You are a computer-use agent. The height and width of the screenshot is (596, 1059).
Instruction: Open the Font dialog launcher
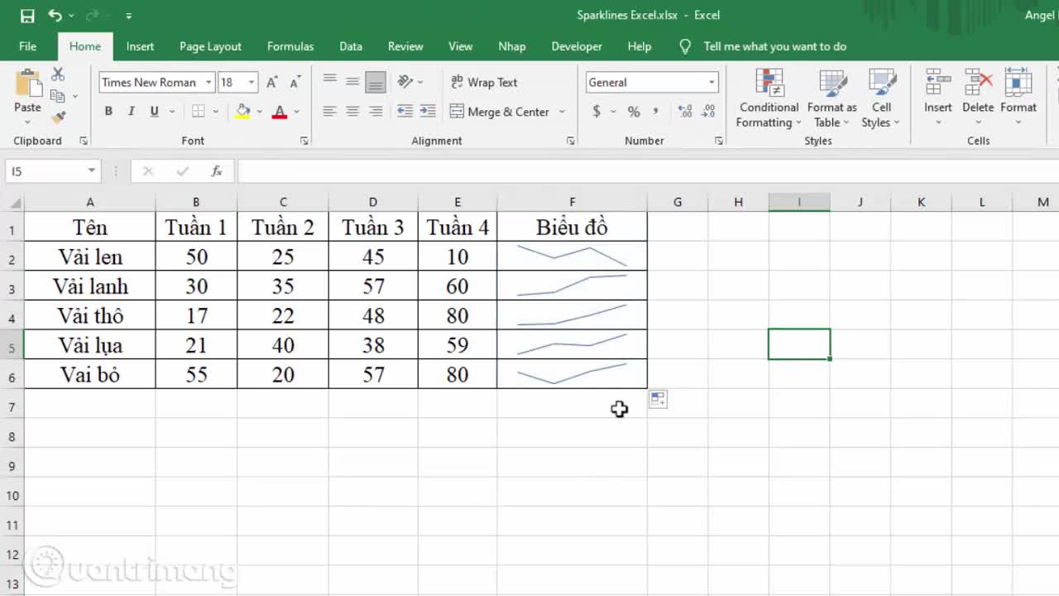pos(304,141)
